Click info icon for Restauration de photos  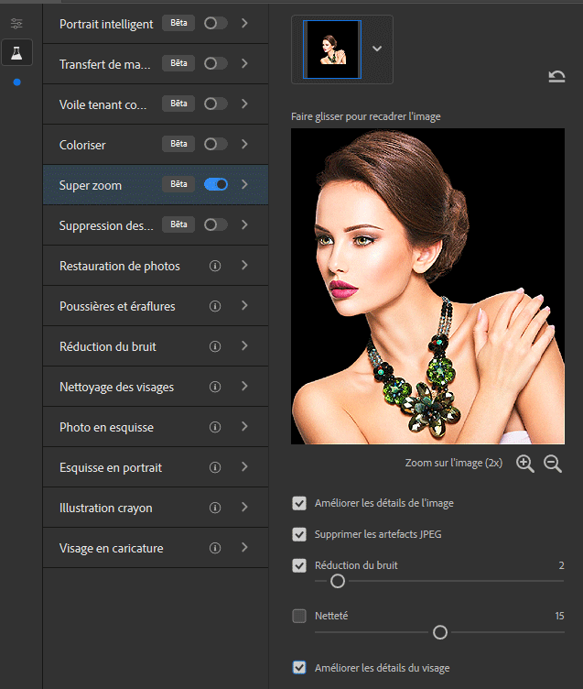coord(215,266)
